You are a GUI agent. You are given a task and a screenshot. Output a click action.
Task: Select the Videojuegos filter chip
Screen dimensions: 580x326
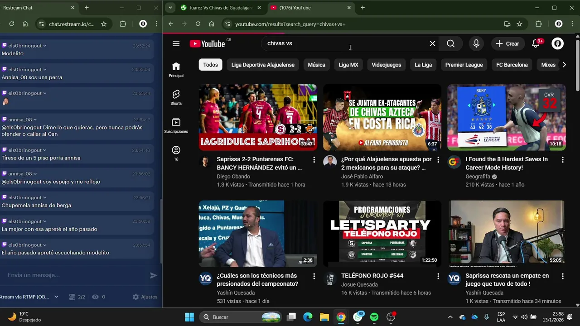pyautogui.click(x=387, y=65)
